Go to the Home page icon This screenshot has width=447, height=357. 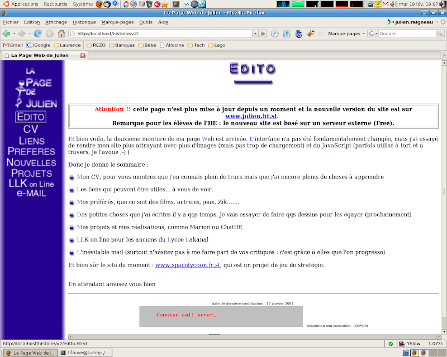(x=61, y=33)
